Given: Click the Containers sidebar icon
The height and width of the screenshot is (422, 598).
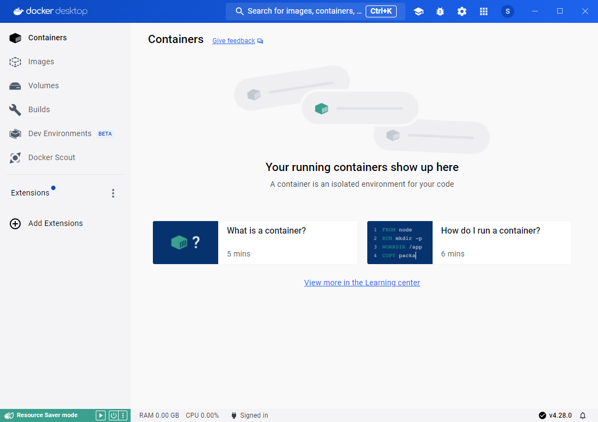Looking at the screenshot, I should pos(15,38).
